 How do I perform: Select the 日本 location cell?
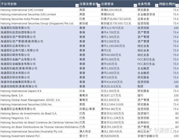click(89, 91)
